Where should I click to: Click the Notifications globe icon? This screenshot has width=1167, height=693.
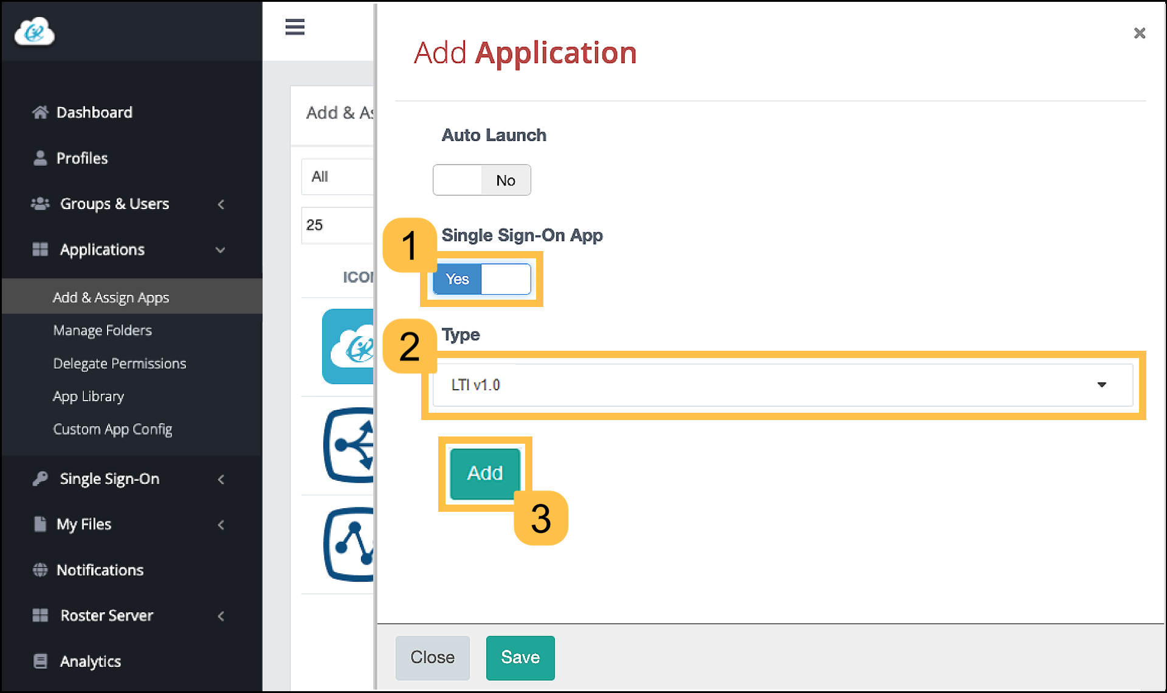point(40,570)
